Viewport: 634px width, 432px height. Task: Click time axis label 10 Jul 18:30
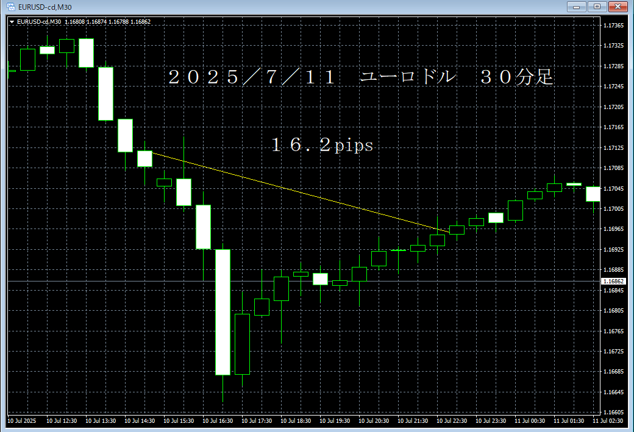click(296, 421)
